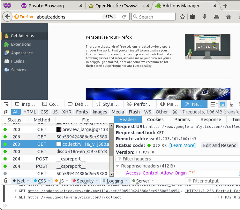Clear network requests with trash icon
Image resolution: width=240 pixels, height=210 pixels.
[x=6, y=112]
